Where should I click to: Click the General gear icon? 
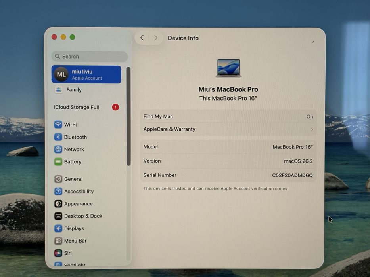pyautogui.click(x=58, y=179)
